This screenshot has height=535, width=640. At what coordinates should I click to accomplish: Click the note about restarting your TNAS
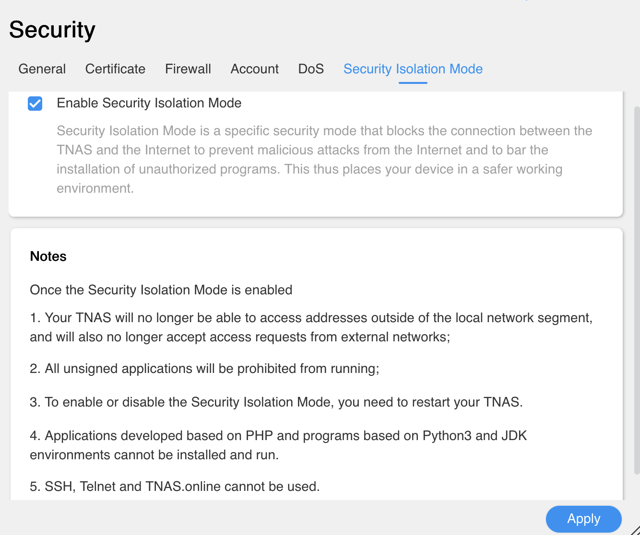276,402
